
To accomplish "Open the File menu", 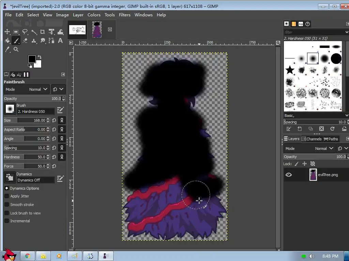I will click(8, 15).
